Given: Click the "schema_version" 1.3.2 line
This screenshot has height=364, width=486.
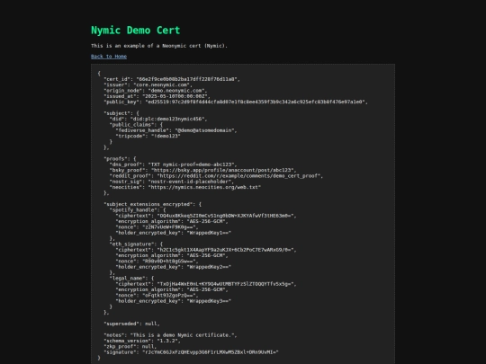Looking at the screenshot, I should (142, 341).
